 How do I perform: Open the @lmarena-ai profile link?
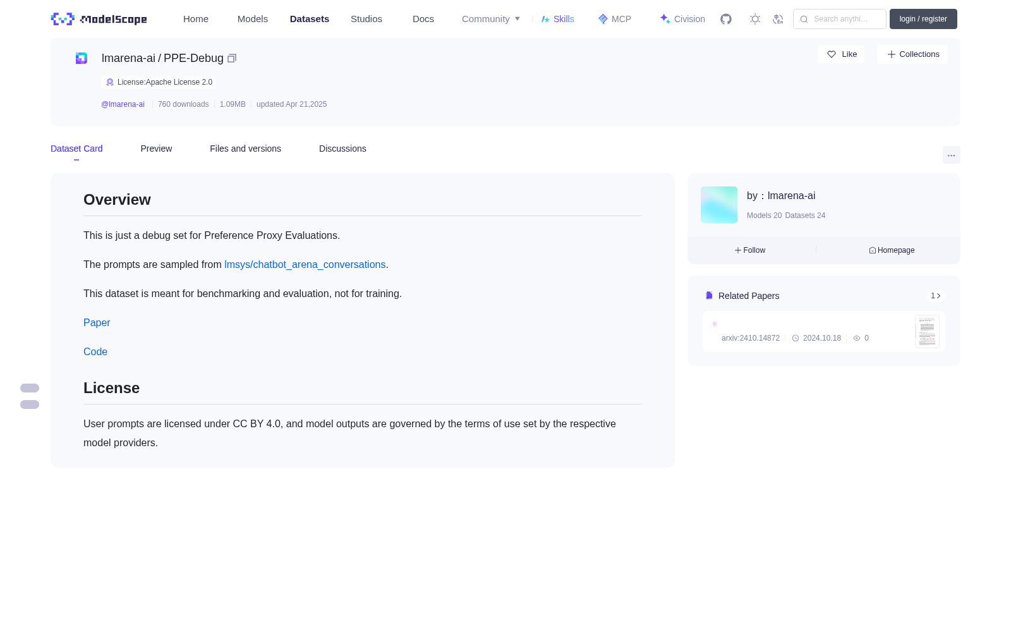point(123,104)
